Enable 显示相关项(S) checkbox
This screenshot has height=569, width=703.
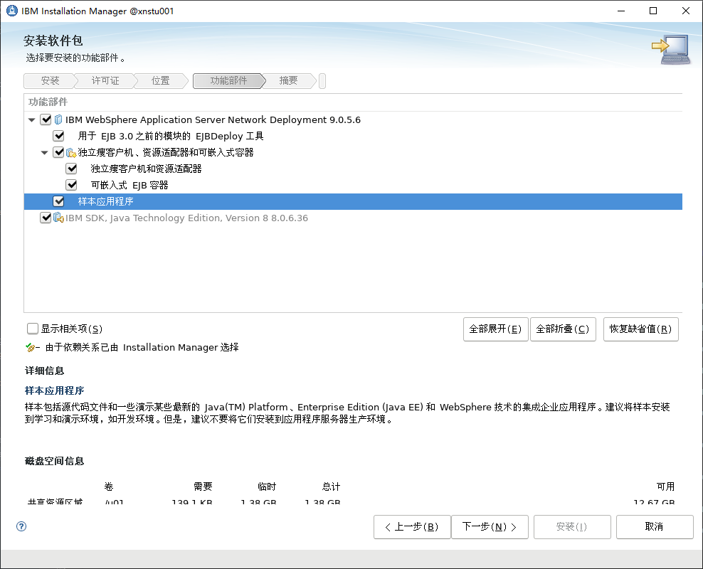[33, 329]
